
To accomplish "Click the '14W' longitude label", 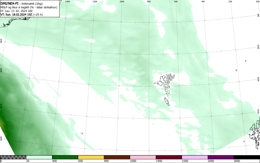I will point(68,2).
